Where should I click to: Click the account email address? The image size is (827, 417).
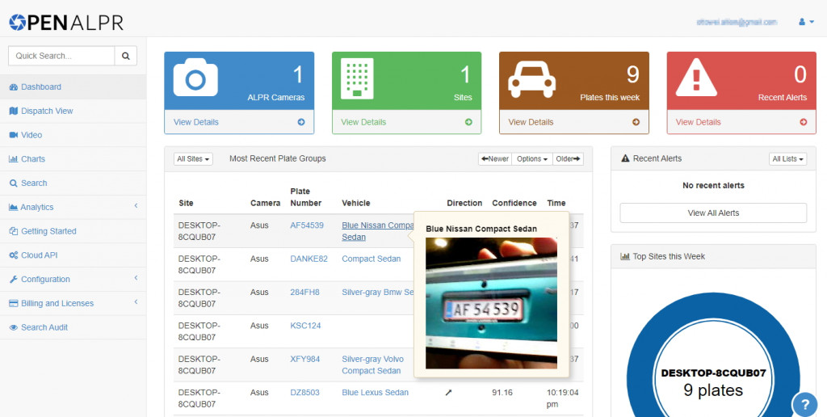pos(737,22)
